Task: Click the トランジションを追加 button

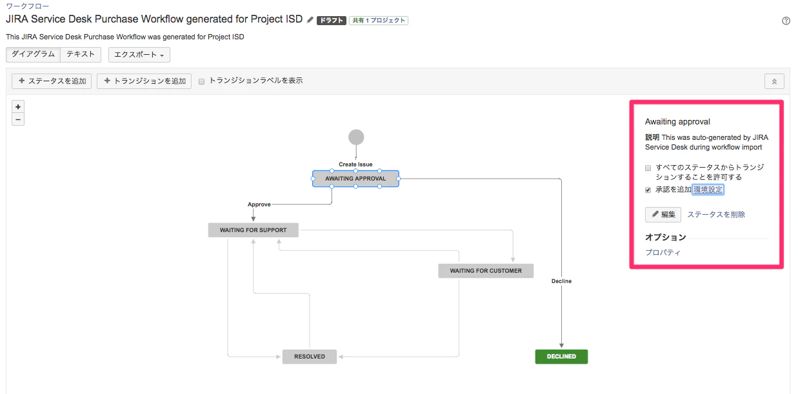Action: [x=144, y=81]
